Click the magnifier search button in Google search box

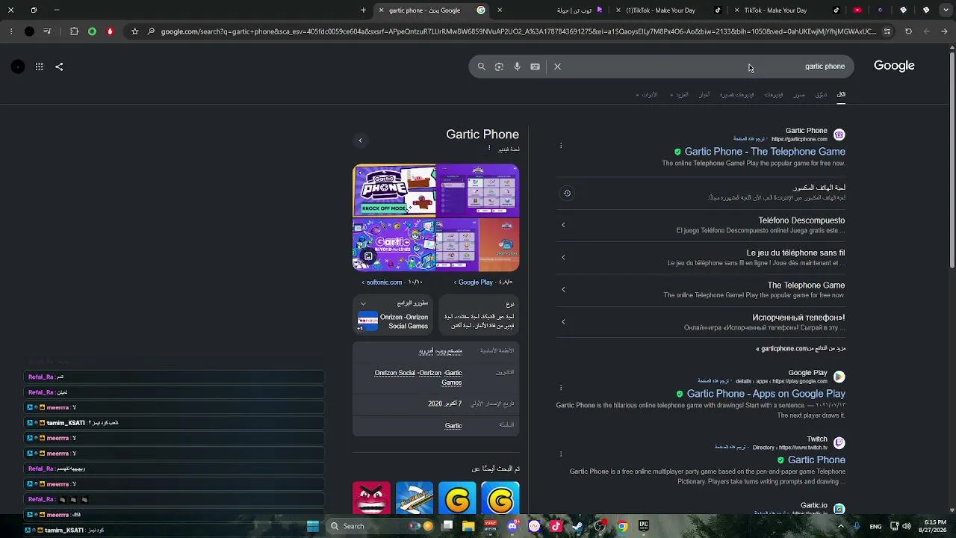click(482, 67)
